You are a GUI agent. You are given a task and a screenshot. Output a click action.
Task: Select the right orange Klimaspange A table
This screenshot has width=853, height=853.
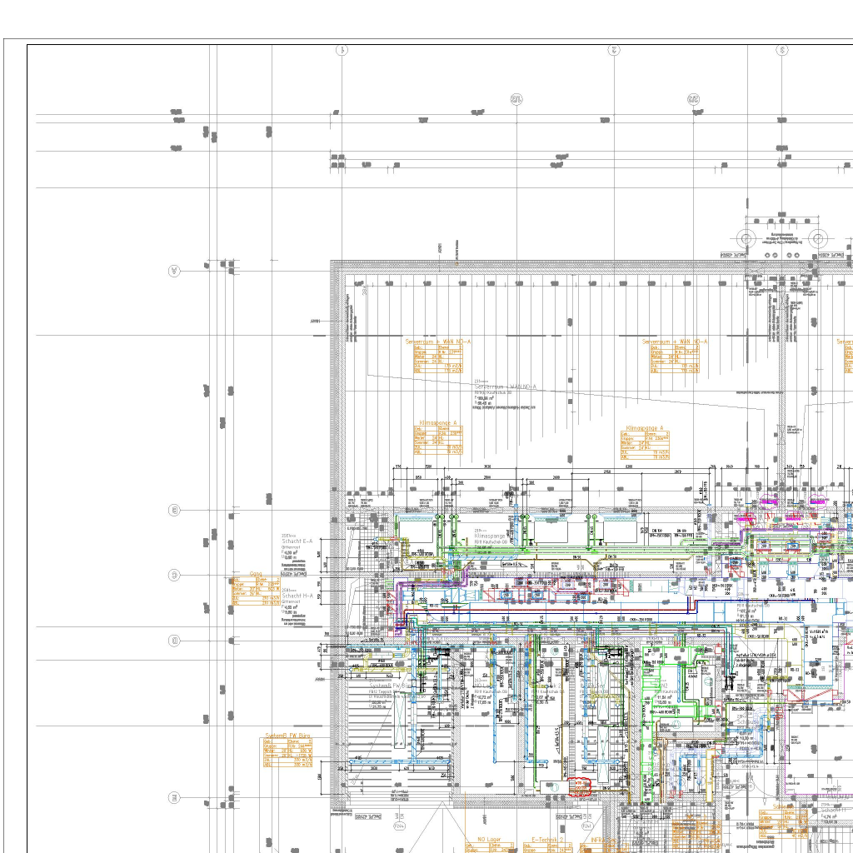646,445
